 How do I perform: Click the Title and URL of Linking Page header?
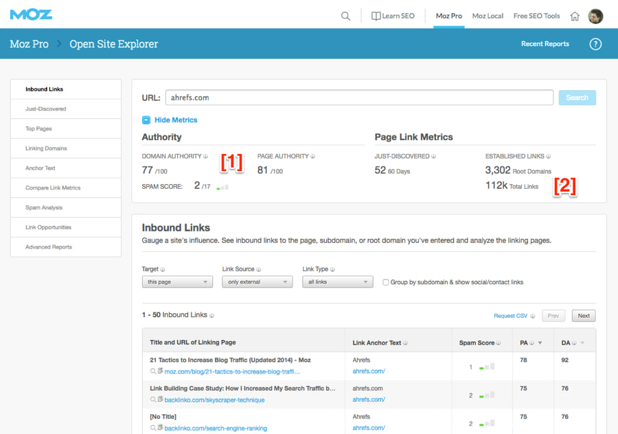[193, 343]
